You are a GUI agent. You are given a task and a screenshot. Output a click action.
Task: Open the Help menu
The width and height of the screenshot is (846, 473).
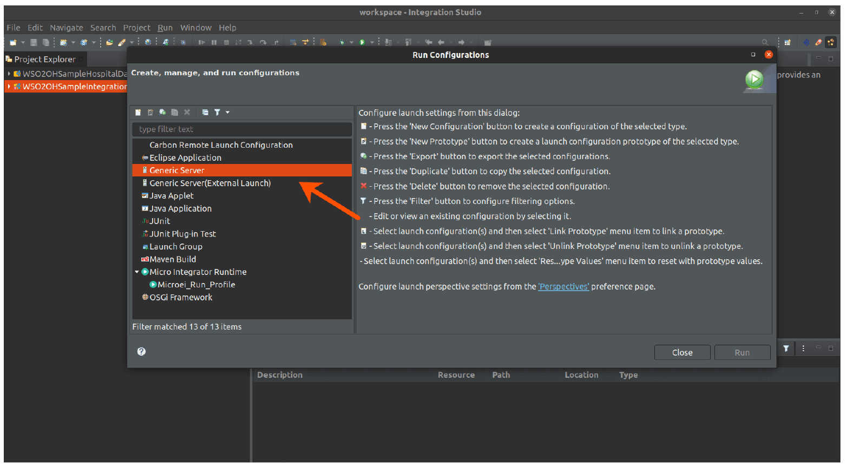(227, 28)
